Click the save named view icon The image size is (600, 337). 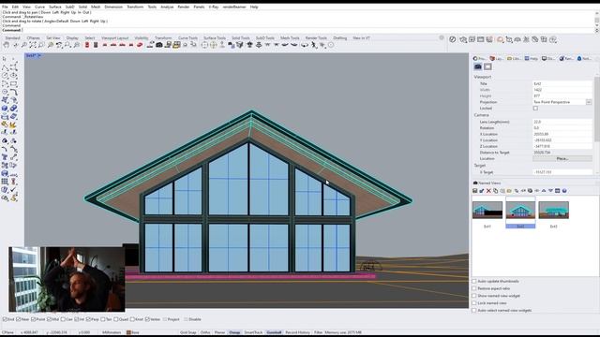tap(475, 191)
